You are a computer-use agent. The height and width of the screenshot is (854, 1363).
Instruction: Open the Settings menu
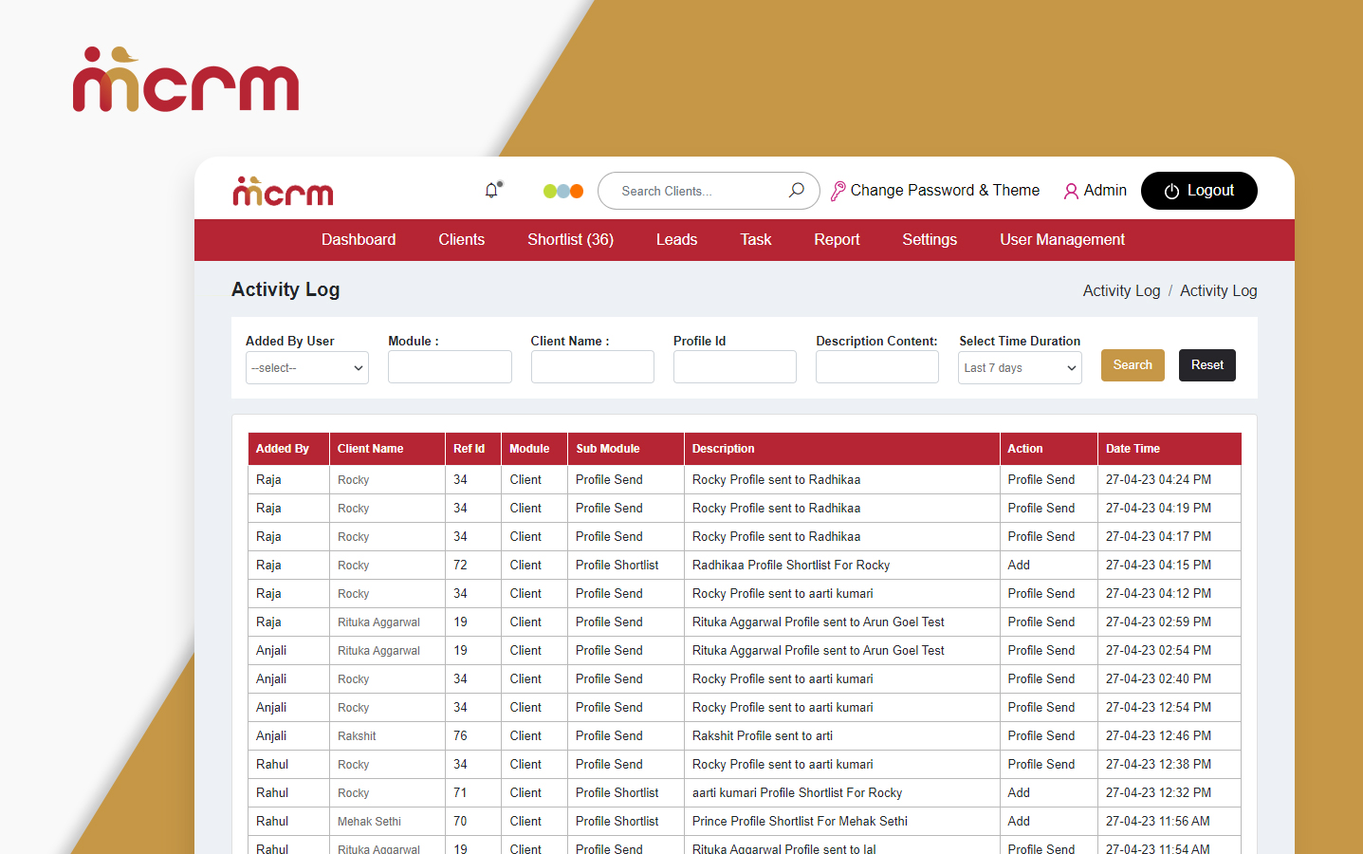930,239
